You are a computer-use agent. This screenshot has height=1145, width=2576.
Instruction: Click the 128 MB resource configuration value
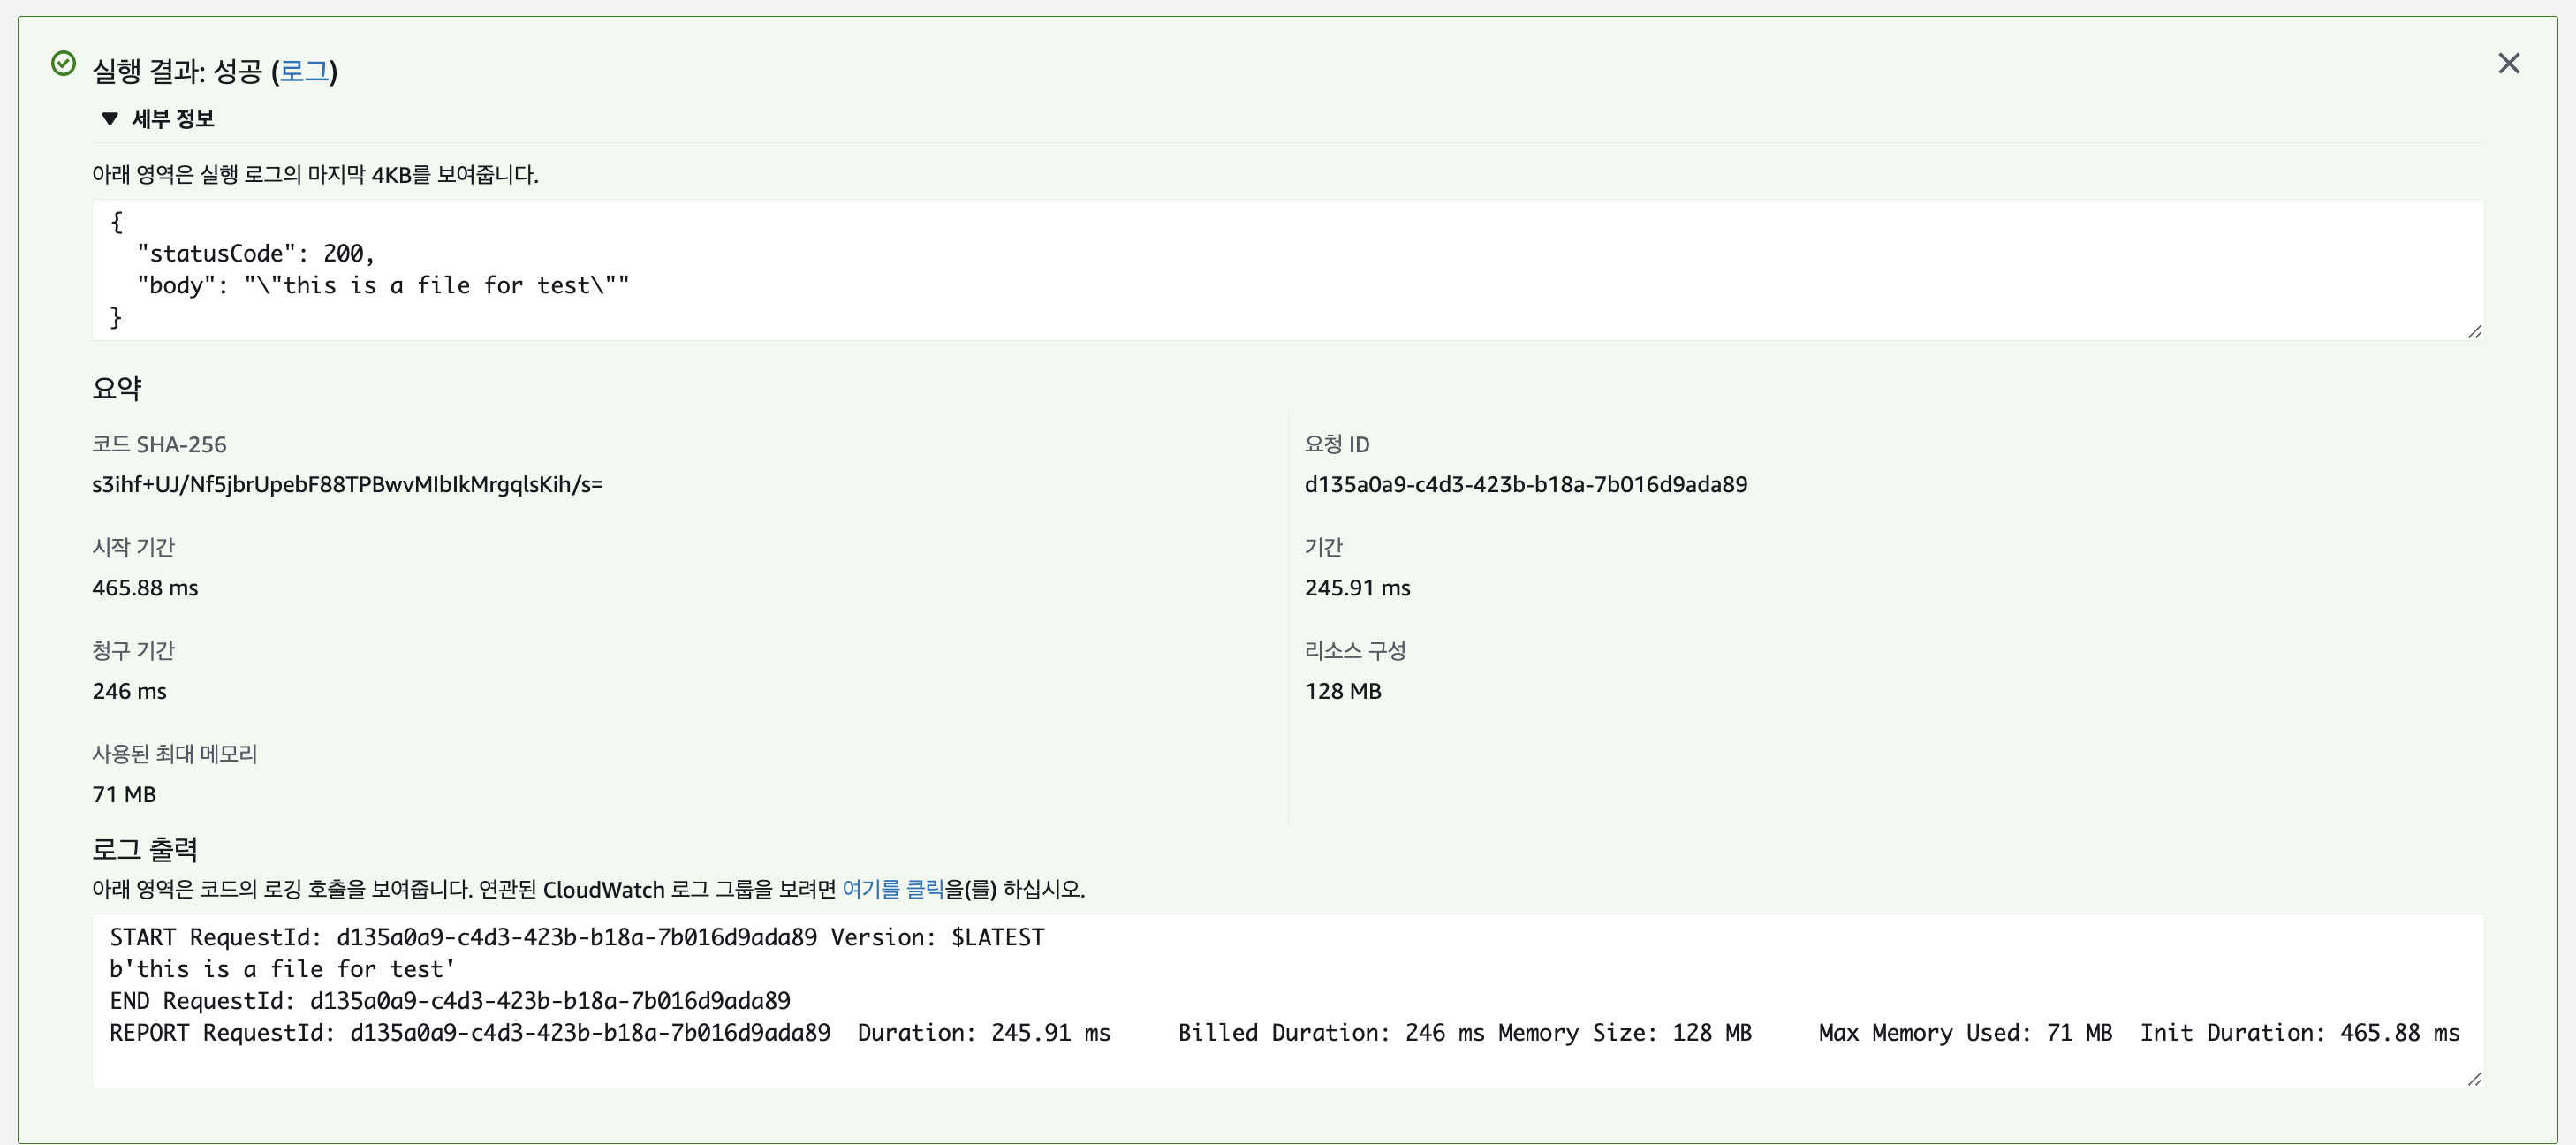pyautogui.click(x=1342, y=691)
